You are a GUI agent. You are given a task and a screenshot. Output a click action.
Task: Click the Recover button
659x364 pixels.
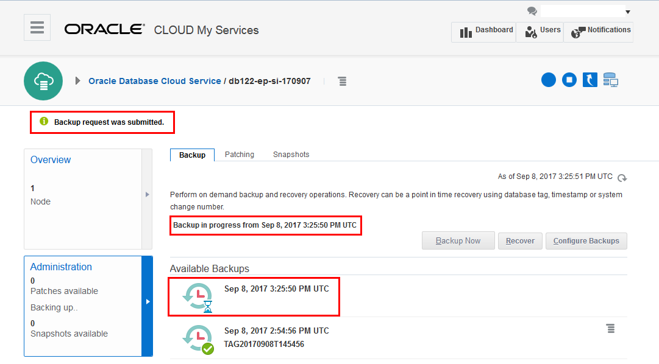[x=520, y=241]
